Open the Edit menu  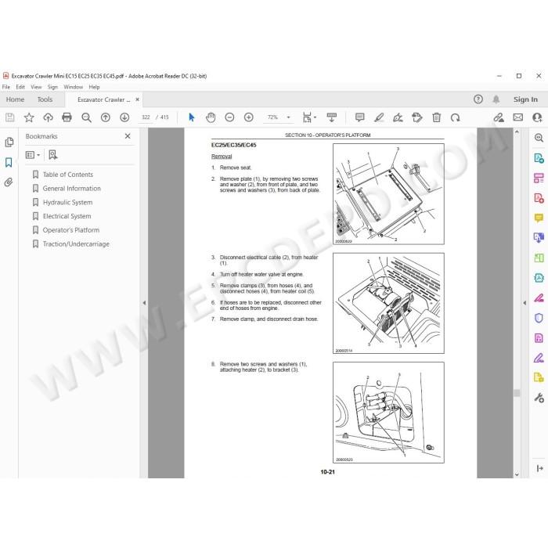20,87
